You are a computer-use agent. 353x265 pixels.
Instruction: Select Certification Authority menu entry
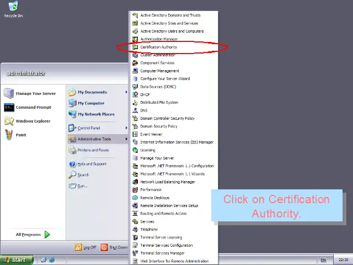(x=158, y=47)
